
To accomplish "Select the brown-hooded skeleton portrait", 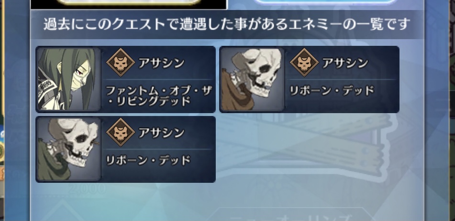I will (x=252, y=79).
